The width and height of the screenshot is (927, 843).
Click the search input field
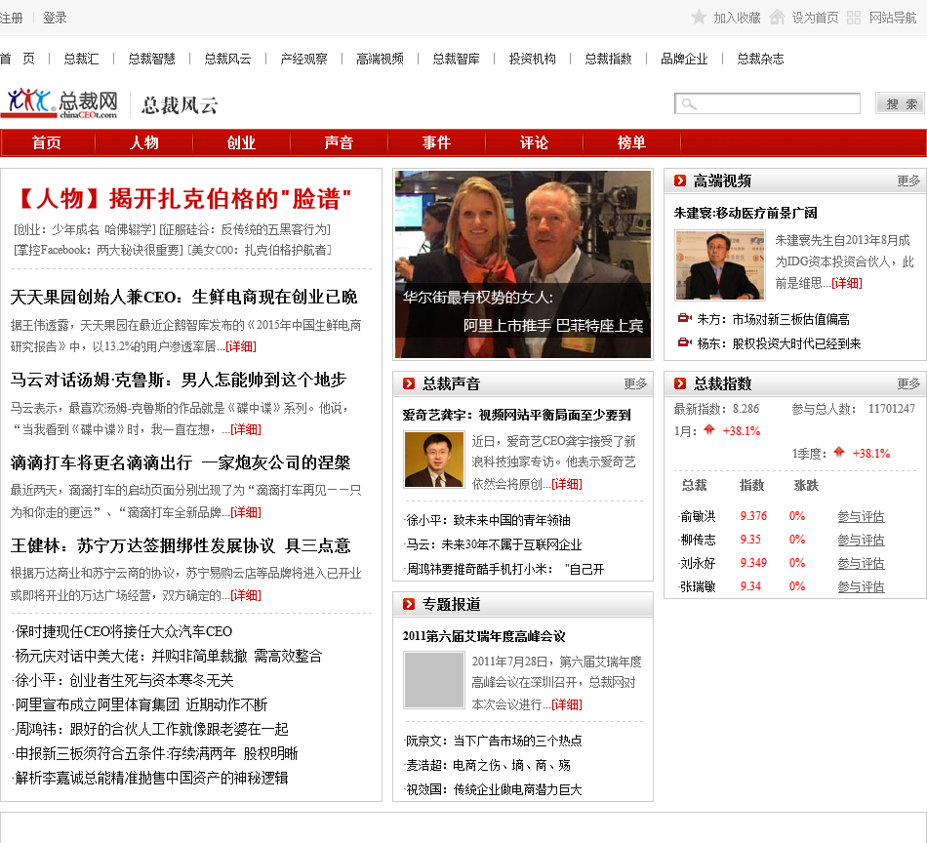click(767, 103)
